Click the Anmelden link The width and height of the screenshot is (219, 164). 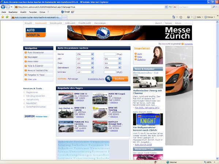[188, 44]
